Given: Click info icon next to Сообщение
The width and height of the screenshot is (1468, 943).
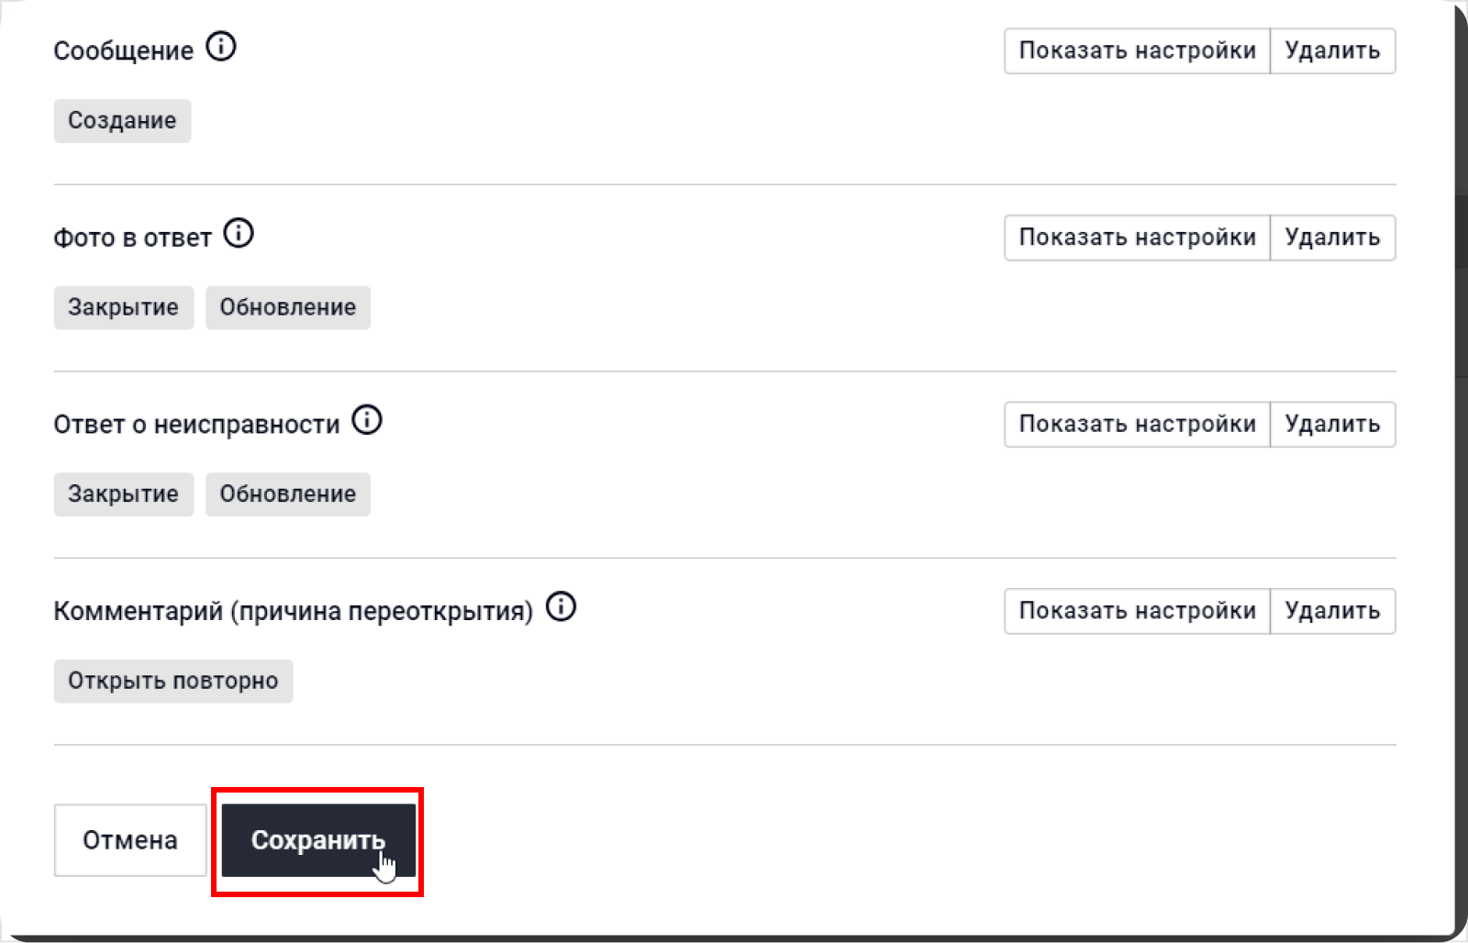Looking at the screenshot, I should 221,47.
